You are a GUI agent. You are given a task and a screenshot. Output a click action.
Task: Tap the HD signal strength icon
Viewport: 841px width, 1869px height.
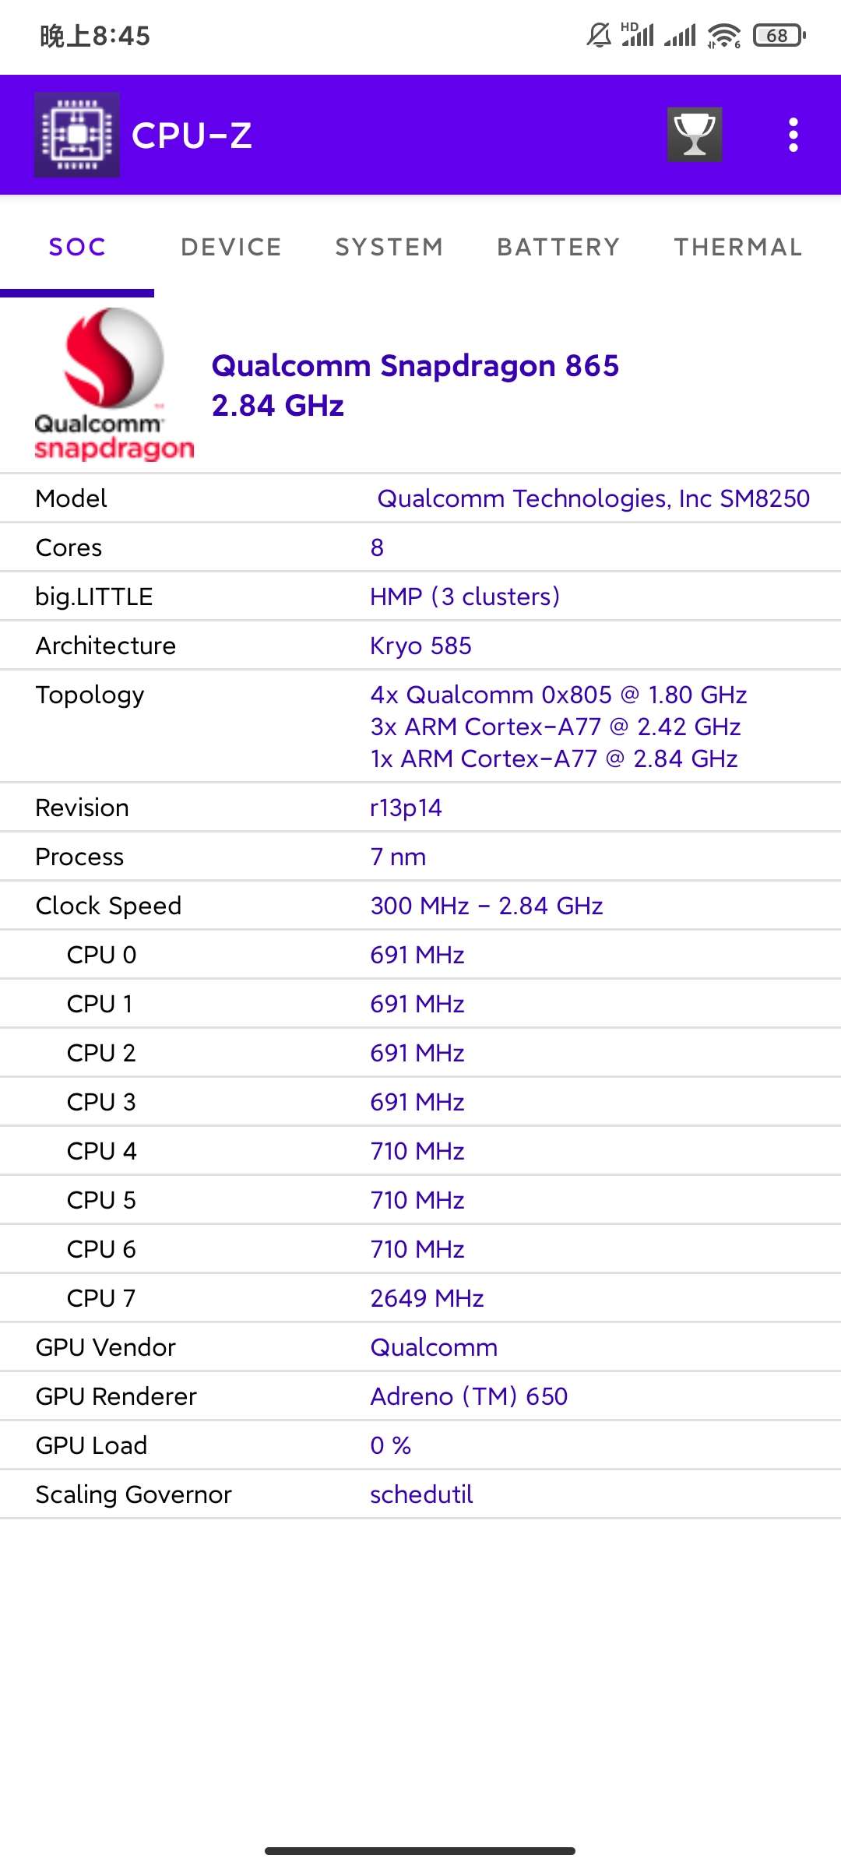point(637,35)
